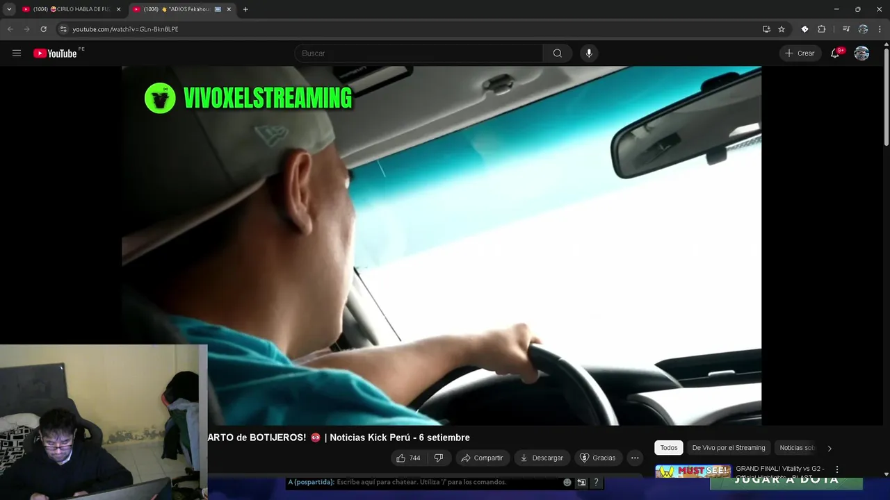Open the pinned tag-shaped extension icon
The image size is (890, 500).
(x=804, y=29)
